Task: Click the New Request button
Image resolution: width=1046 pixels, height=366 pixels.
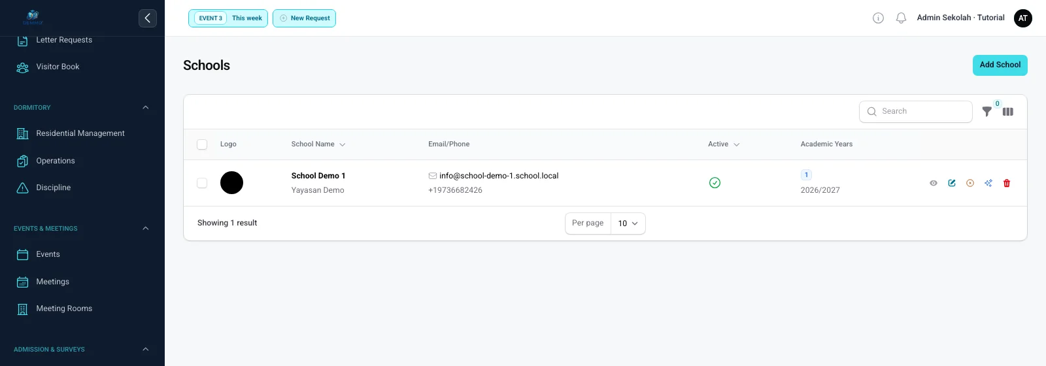Action: tap(304, 18)
